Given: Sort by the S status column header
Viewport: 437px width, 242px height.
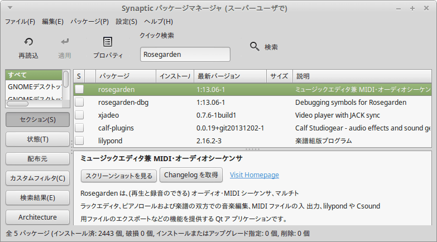Looking at the screenshot, I should (79, 76).
